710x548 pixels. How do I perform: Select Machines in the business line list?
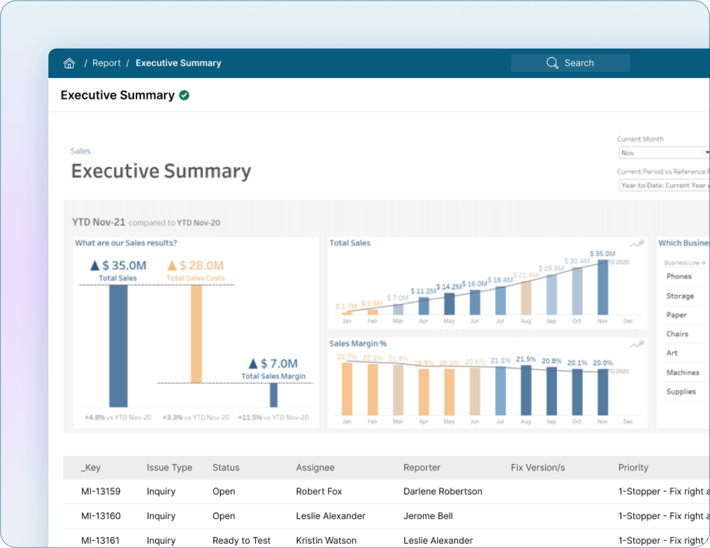pyautogui.click(x=682, y=372)
